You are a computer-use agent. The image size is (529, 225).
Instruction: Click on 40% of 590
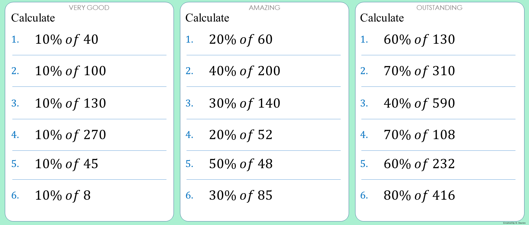[419, 104]
